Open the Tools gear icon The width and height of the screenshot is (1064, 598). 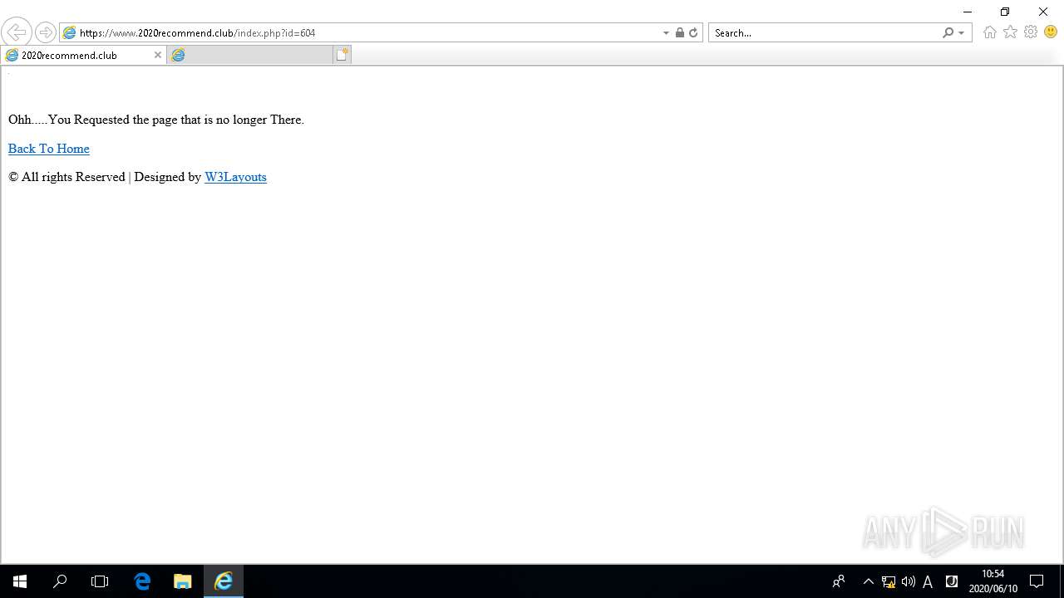[1031, 32]
